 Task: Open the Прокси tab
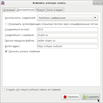tap(40, 10)
